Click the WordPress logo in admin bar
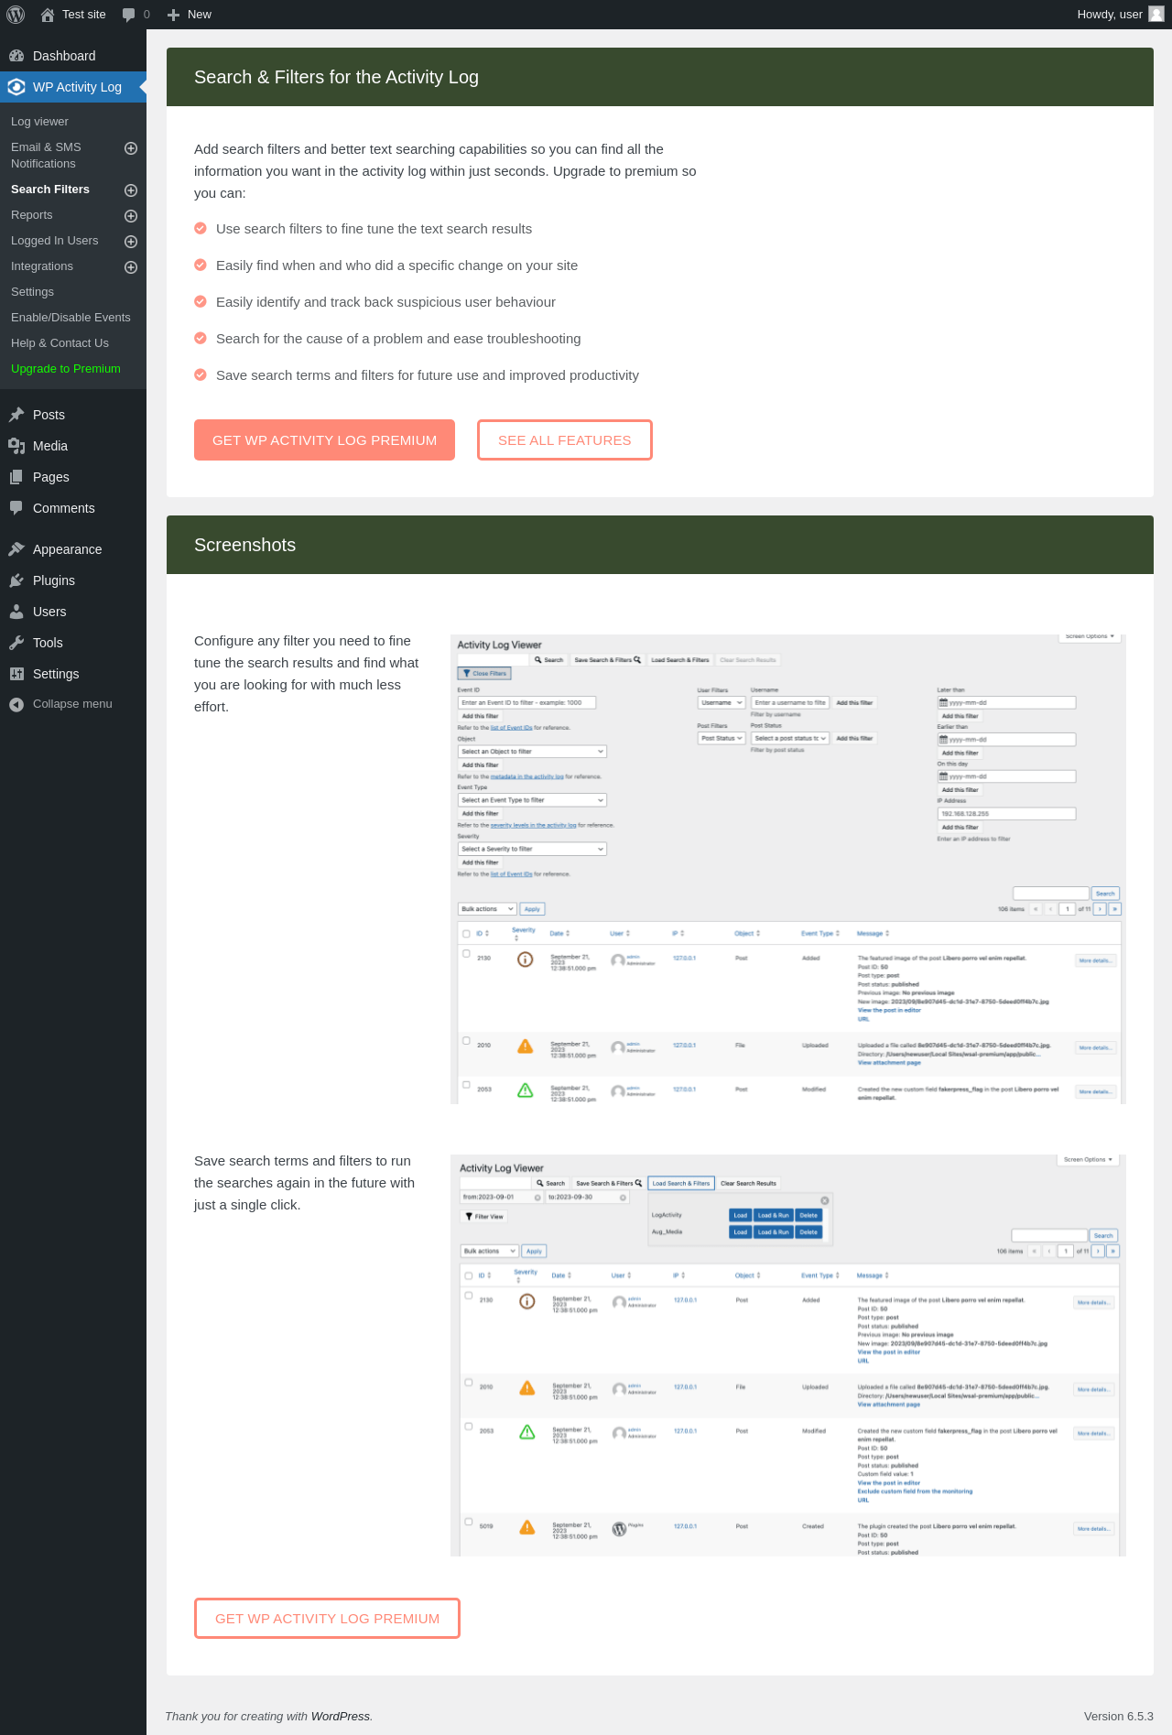 [x=16, y=15]
